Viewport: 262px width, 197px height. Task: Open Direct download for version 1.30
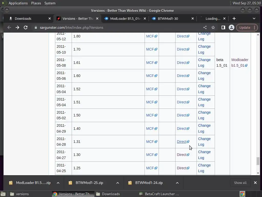pyautogui.click(x=183, y=155)
